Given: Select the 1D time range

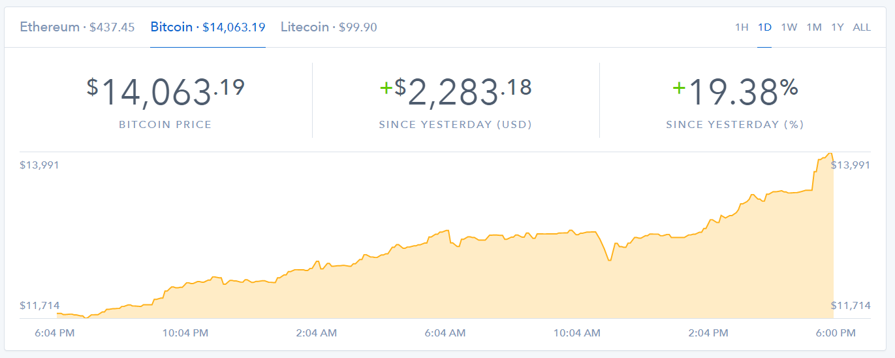Looking at the screenshot, I should [x=764, y=27].
